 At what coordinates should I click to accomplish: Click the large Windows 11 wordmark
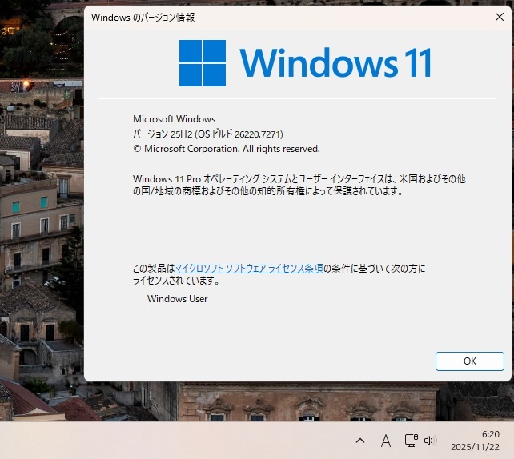tap(335, 63)
